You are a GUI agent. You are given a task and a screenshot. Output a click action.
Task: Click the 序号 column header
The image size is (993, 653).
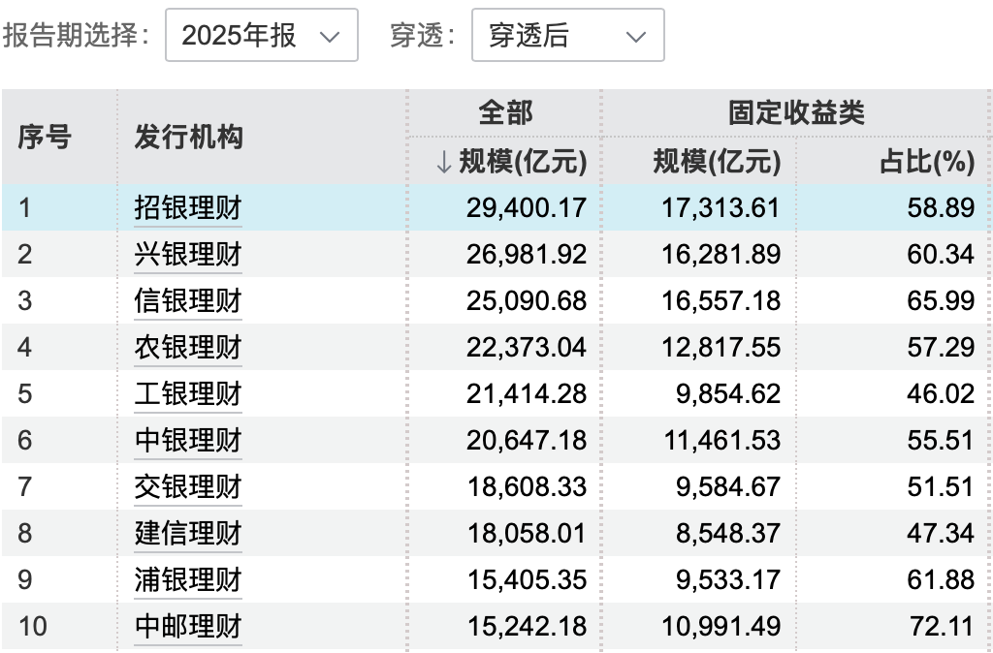tap(44, 137)
